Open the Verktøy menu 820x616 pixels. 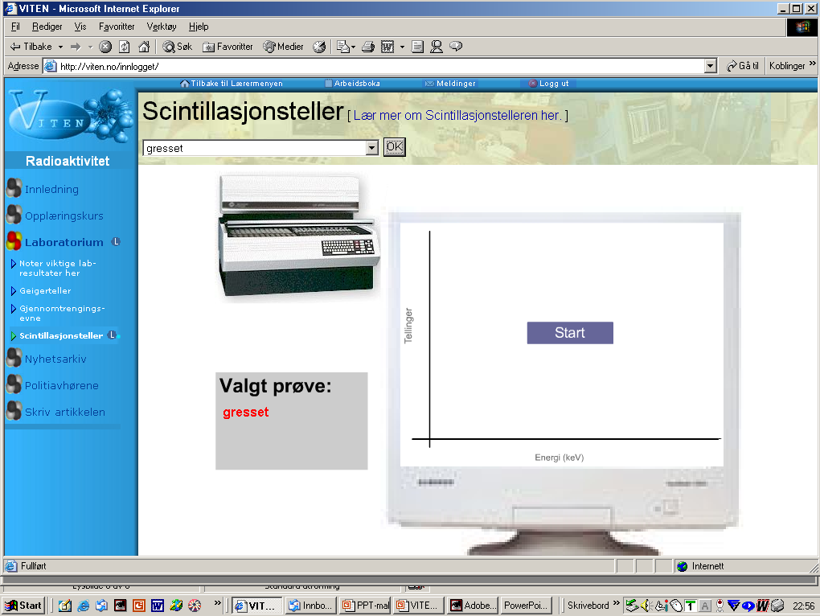[161, 27]
